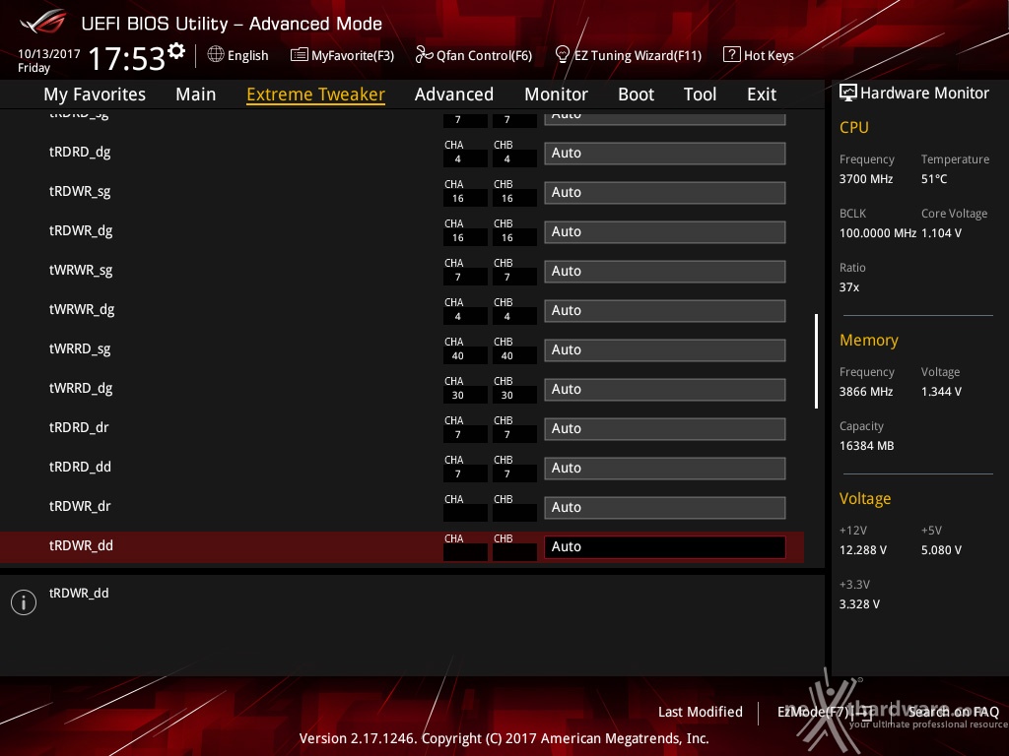Click the Core Voltage 1.104 V value
Screen dimensions: 1009x756
(941, 233)
